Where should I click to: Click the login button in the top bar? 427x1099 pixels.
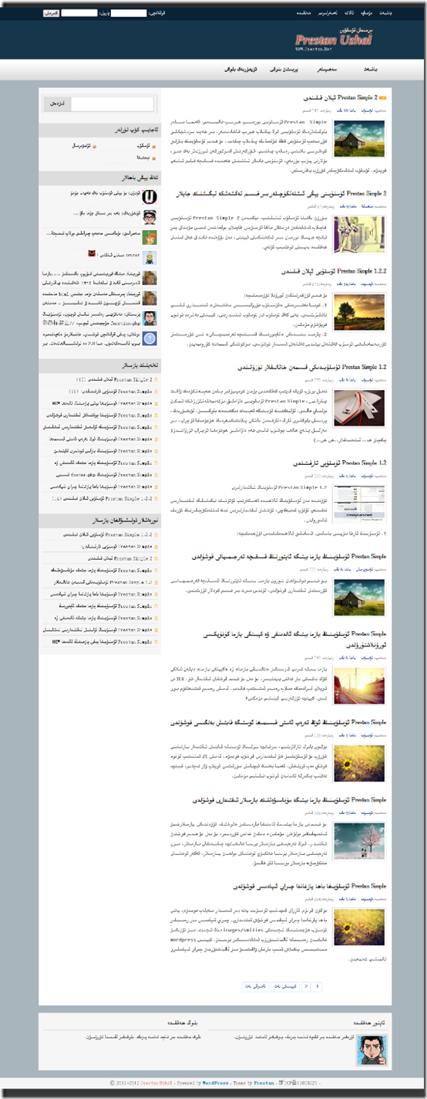point(51,13)
